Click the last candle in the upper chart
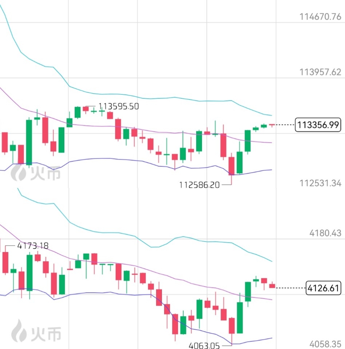This screenshot has width=345, height=349. coord(272,125)
